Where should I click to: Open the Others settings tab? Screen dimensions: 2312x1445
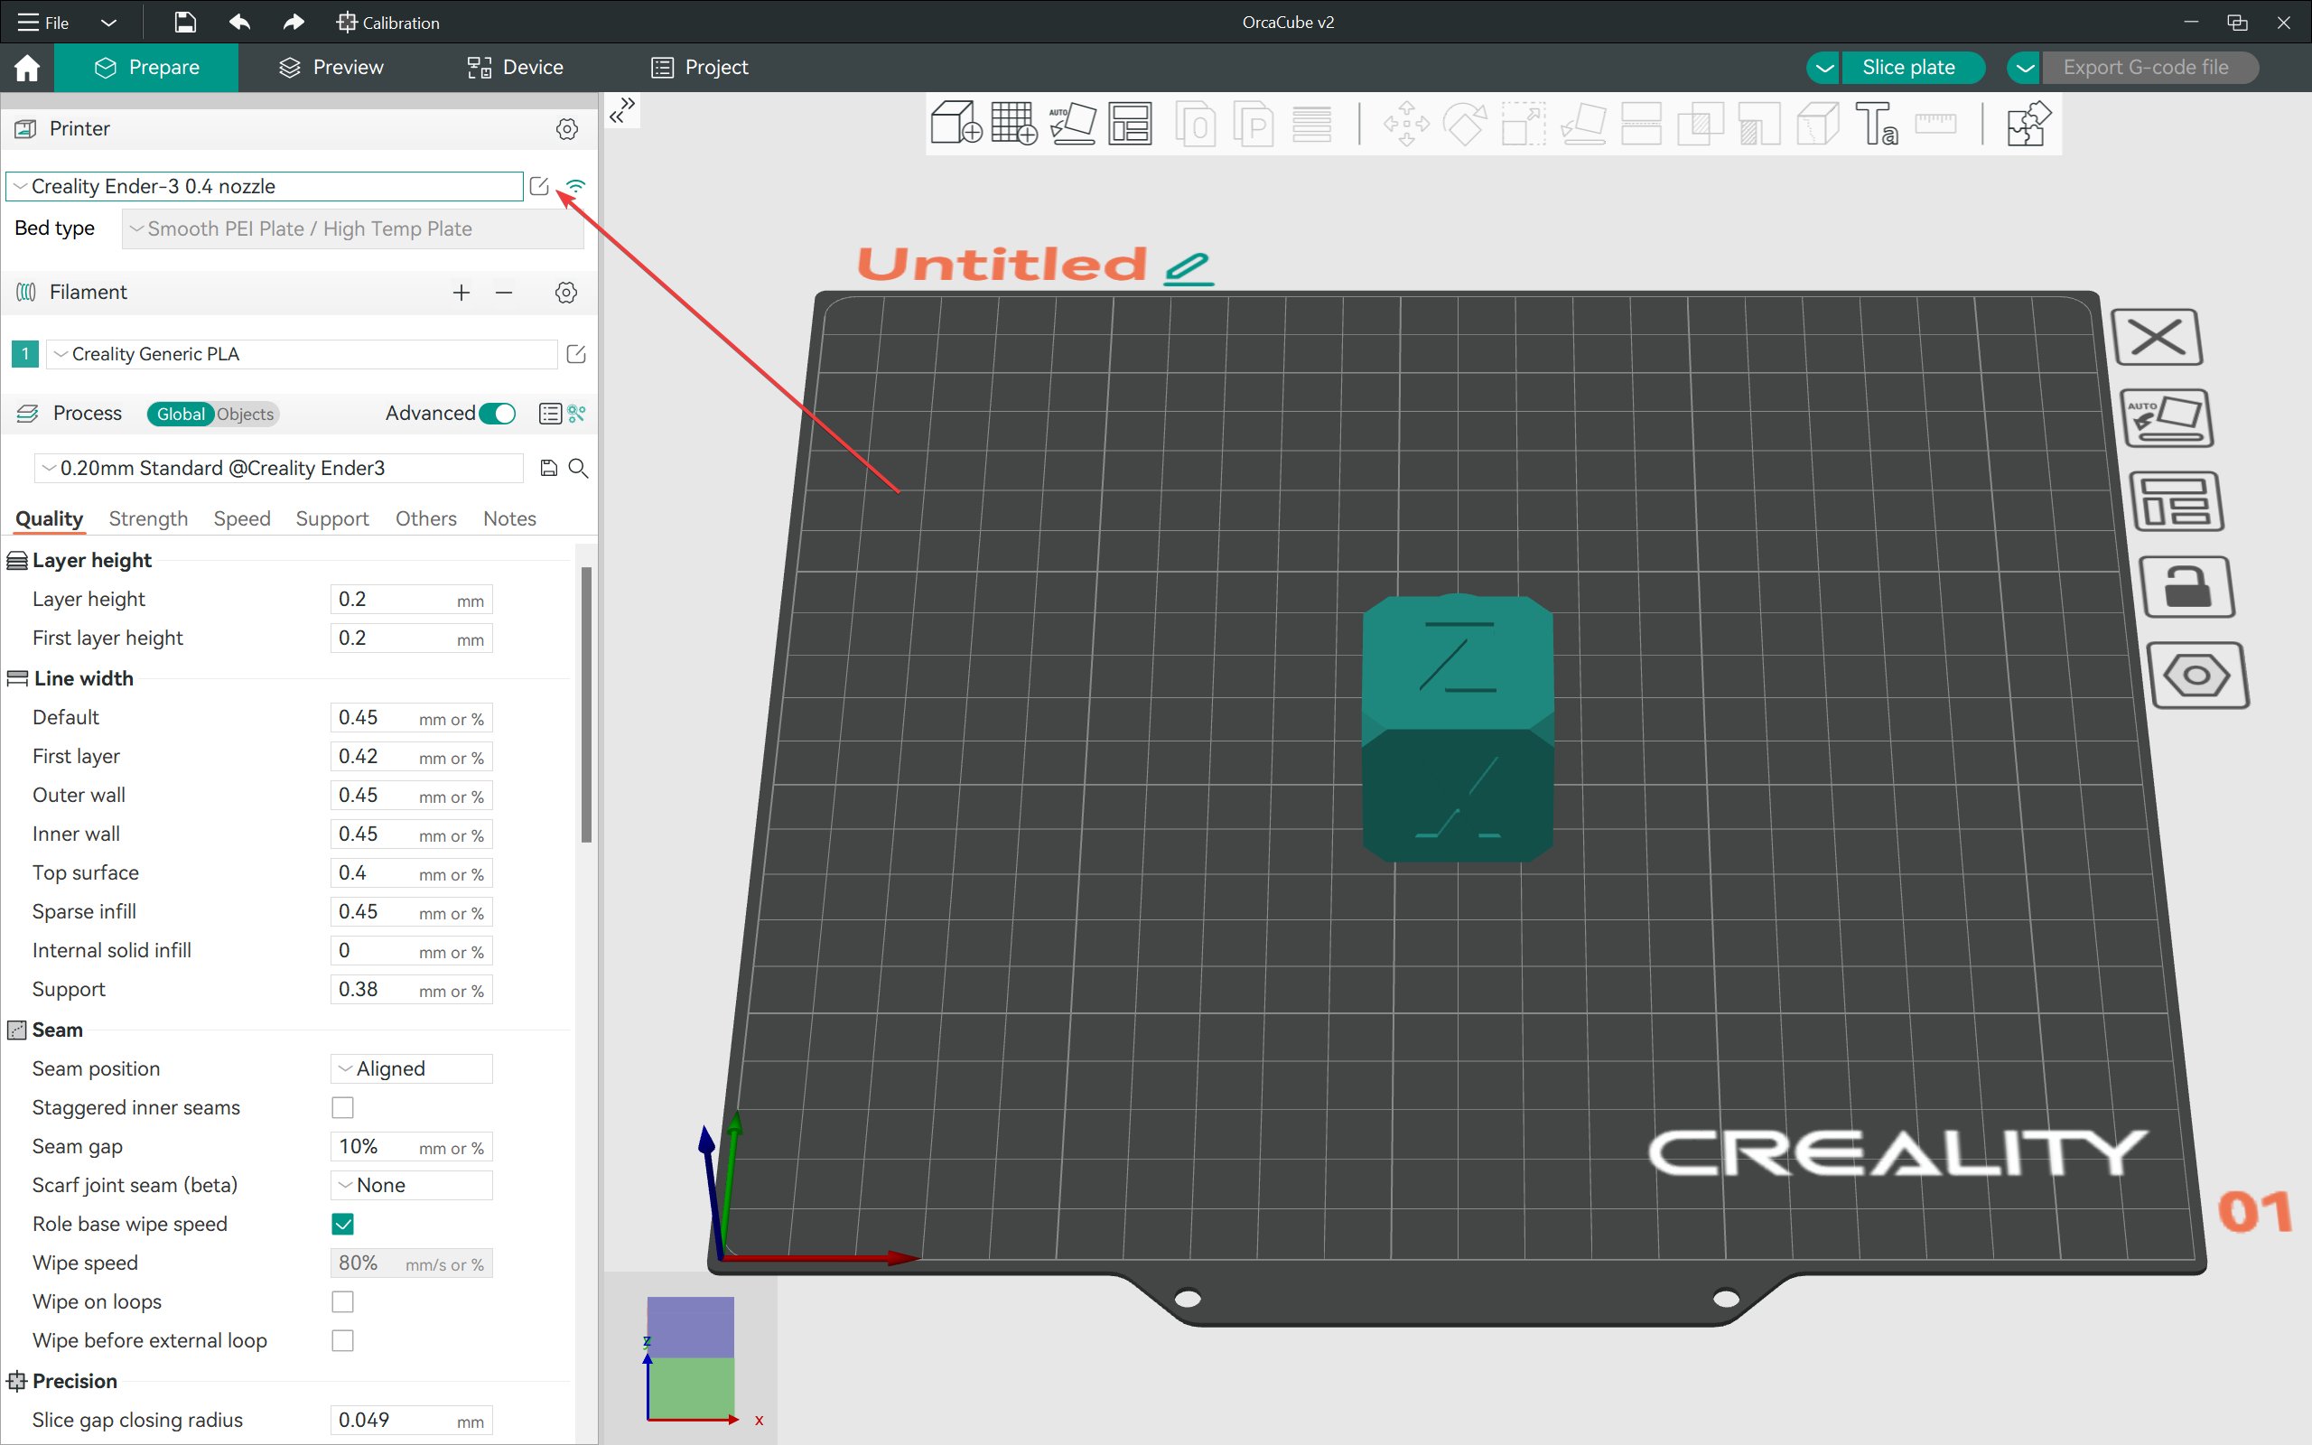coord(426,519)
